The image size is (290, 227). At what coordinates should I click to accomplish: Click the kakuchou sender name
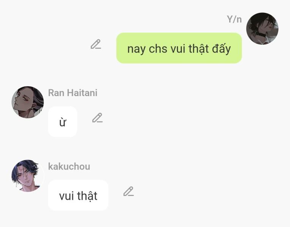69,166
